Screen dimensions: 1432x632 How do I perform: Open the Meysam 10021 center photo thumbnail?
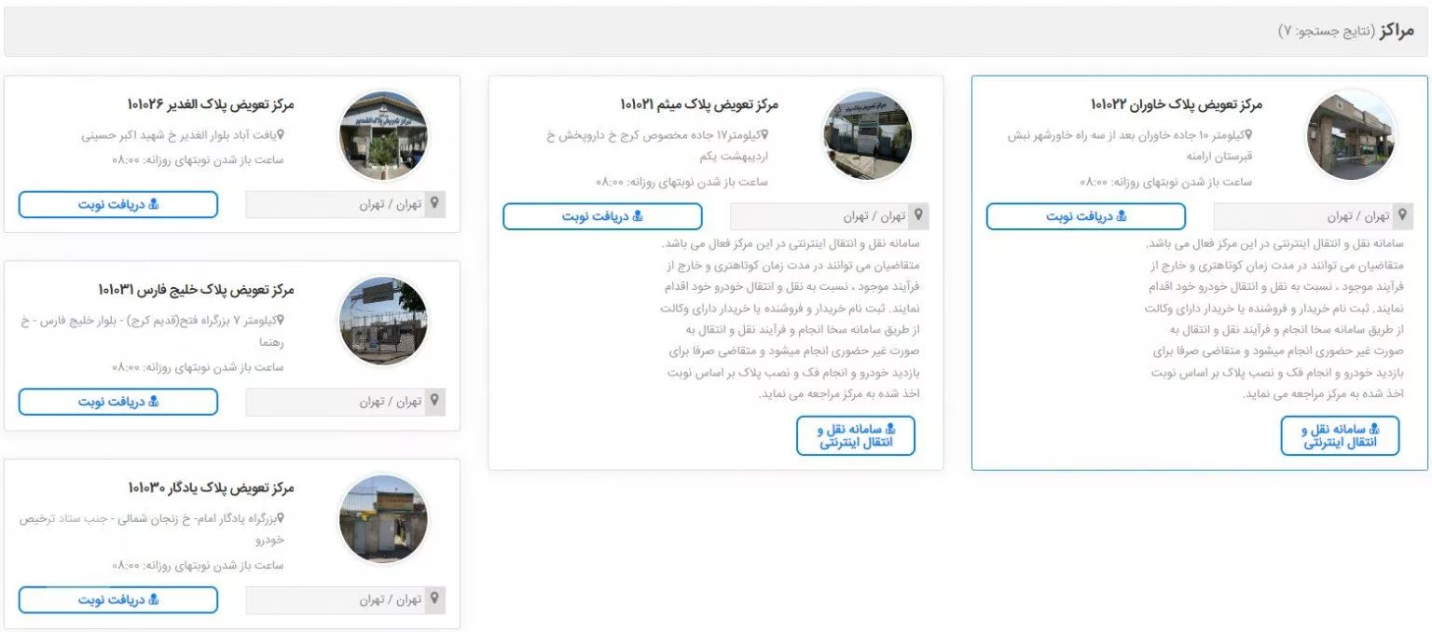[867, 136]
